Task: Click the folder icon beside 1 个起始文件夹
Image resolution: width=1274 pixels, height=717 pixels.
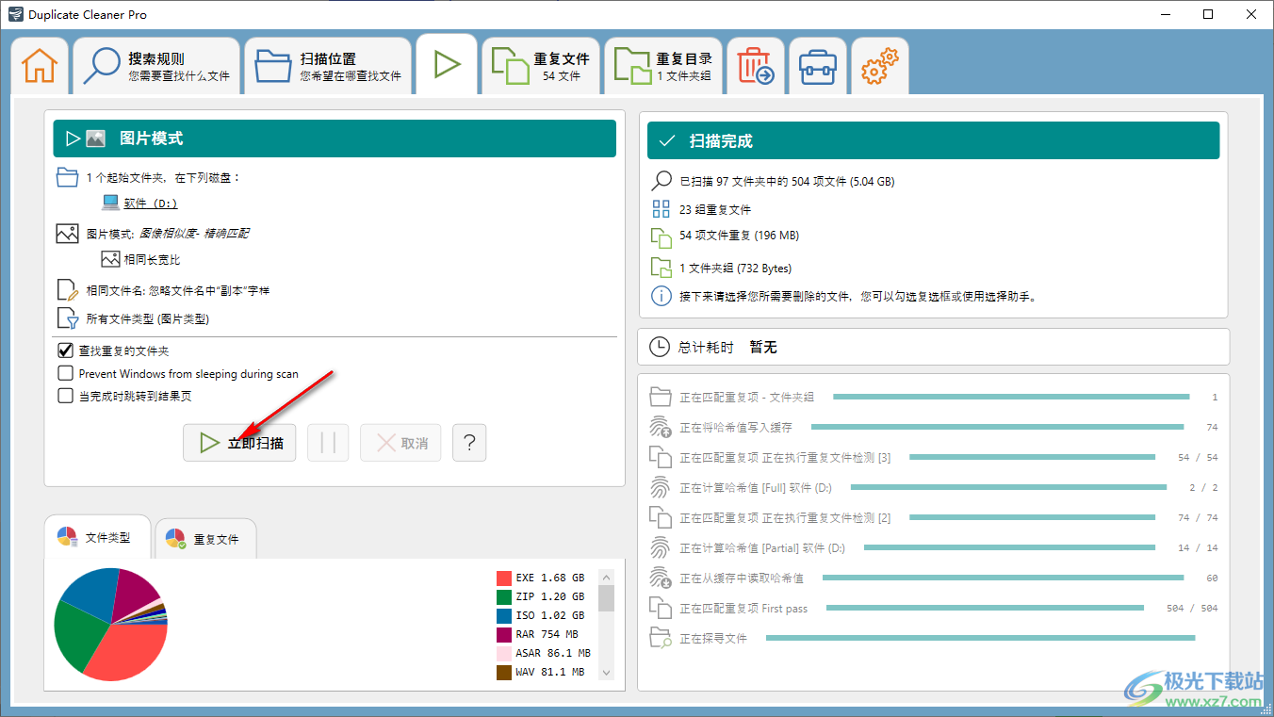Action: pos(67,177)
